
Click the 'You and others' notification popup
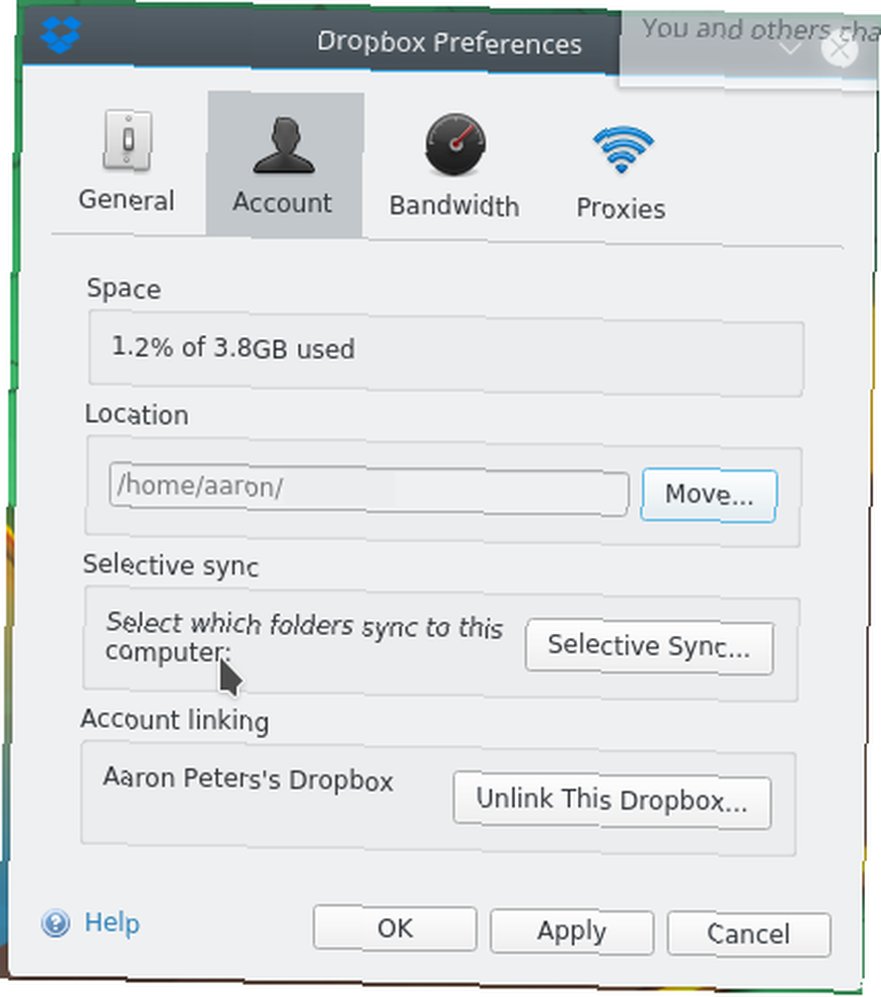pos(750,48)
